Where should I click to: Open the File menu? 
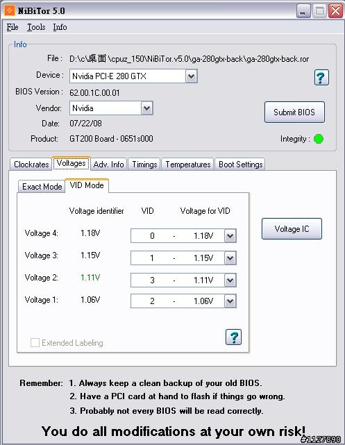[12, 27]
